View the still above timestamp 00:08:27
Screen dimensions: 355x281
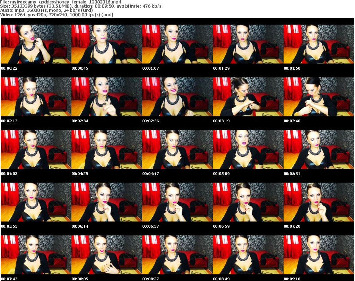coord(177,255)
